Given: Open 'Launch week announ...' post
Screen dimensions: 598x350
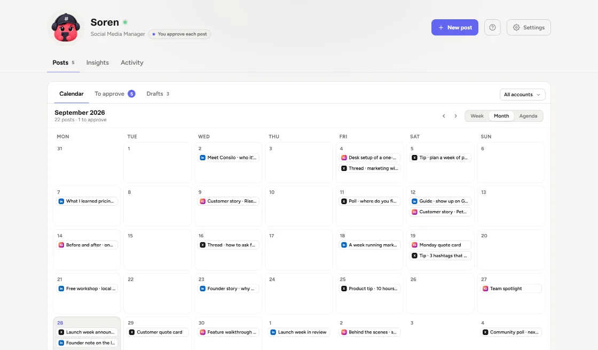Looking at the screenshot, I should pos(87,332).
